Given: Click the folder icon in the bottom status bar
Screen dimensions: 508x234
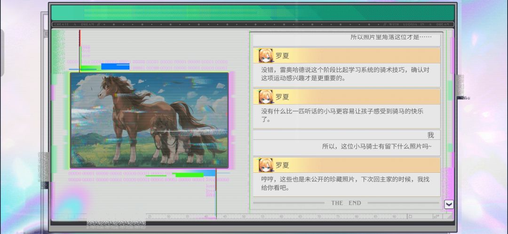Looking at the screenshot, I should tap(410, 216).
